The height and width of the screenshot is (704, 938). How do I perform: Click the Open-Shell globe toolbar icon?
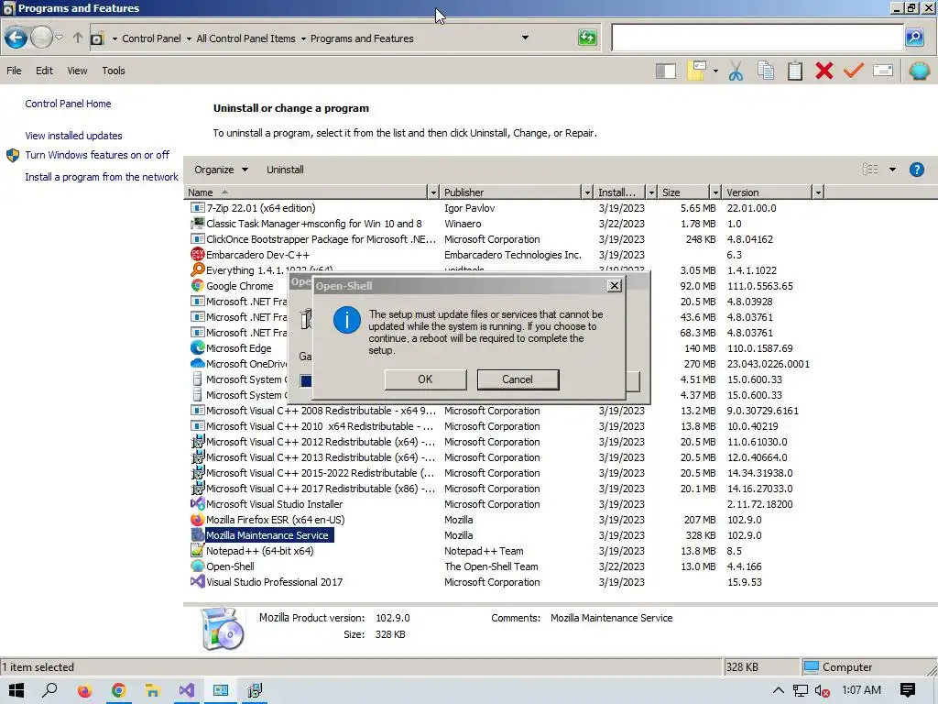coord(919,71)
